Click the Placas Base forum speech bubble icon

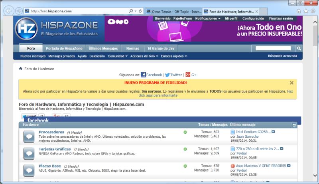(29, 170)
